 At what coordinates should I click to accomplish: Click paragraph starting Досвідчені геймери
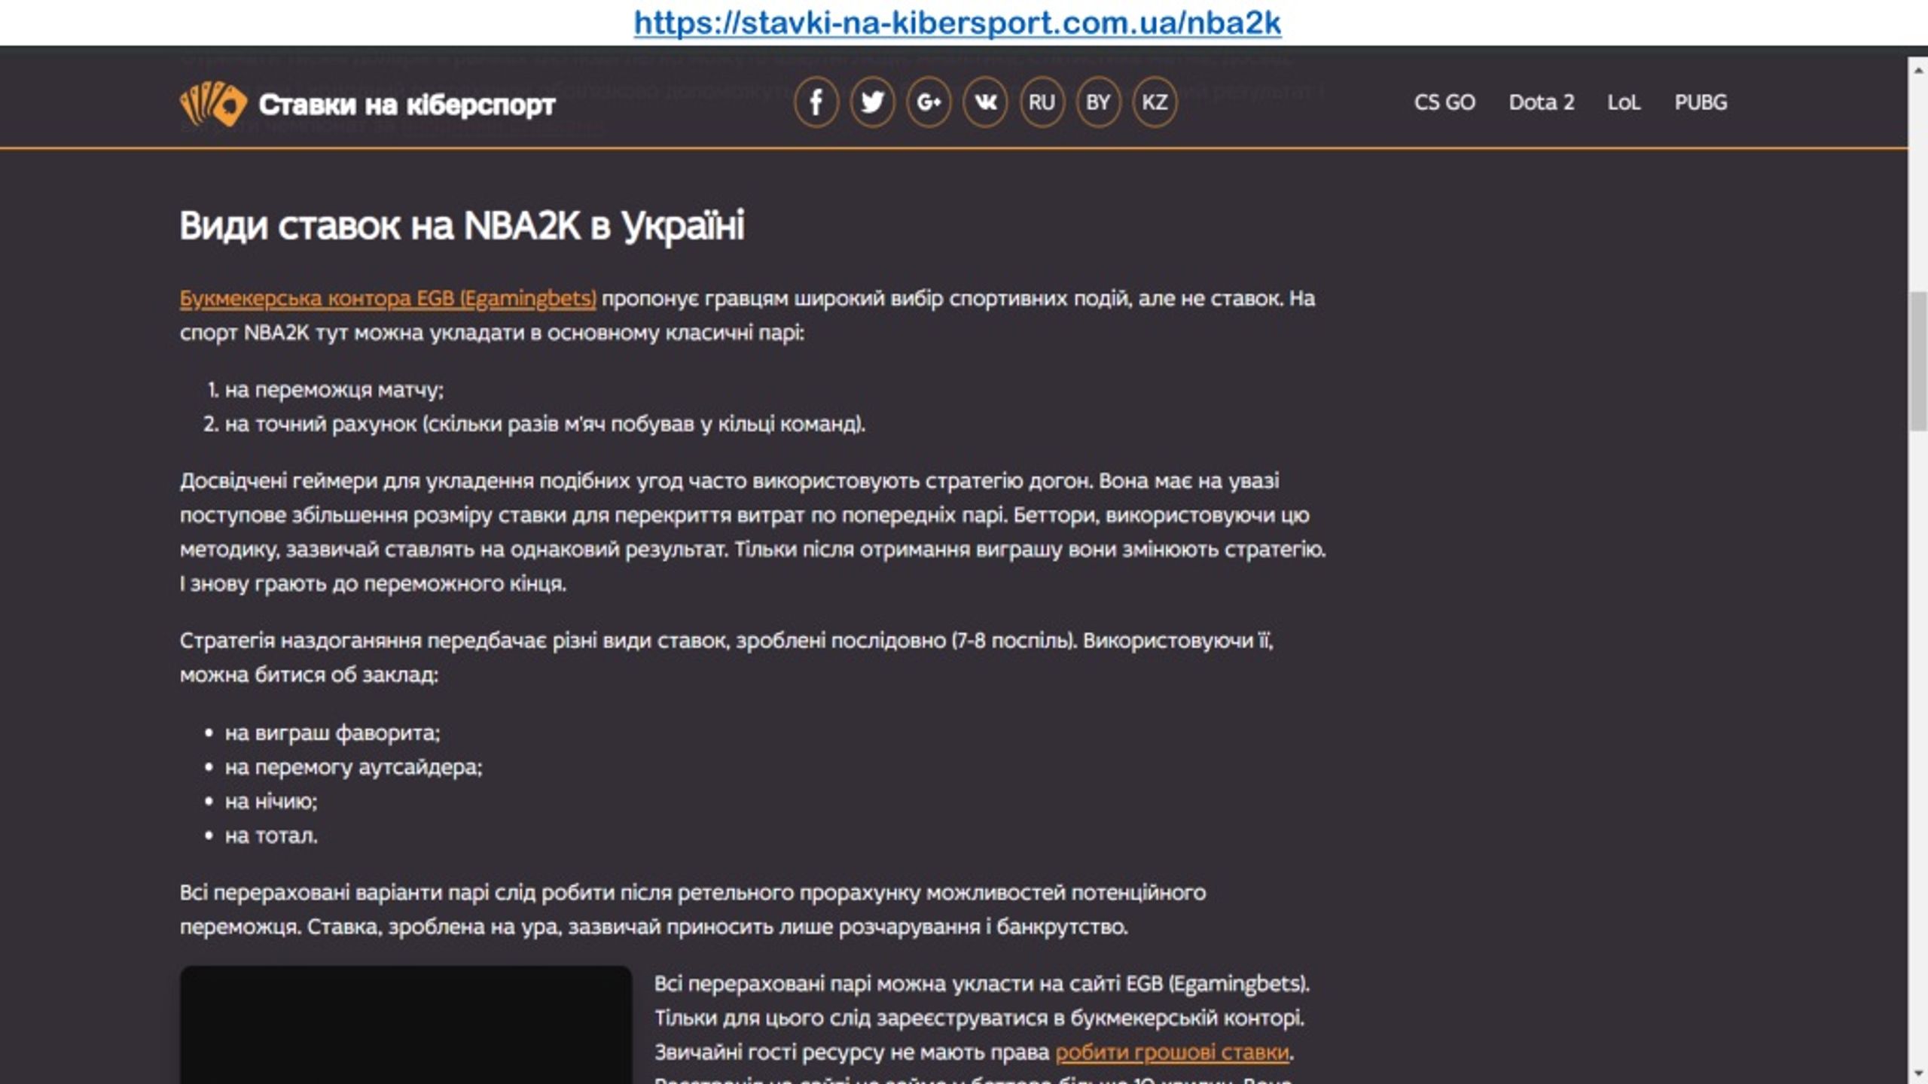click(752, 532)
